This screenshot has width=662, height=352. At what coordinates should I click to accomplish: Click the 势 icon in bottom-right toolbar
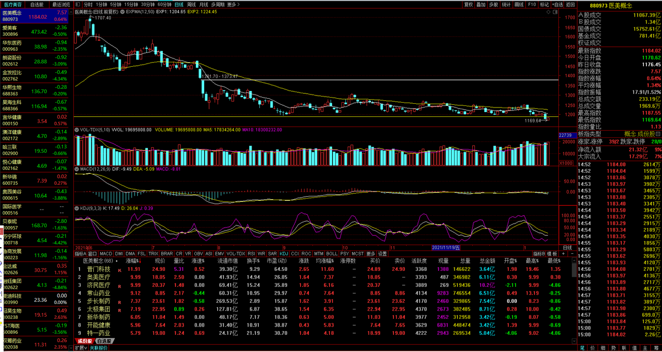point(614,348)
